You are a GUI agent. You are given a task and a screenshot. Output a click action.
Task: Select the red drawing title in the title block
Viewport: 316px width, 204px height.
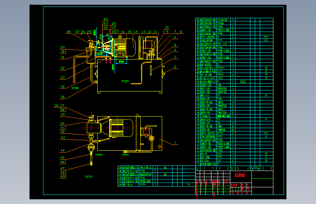click(x=239, y=175)
